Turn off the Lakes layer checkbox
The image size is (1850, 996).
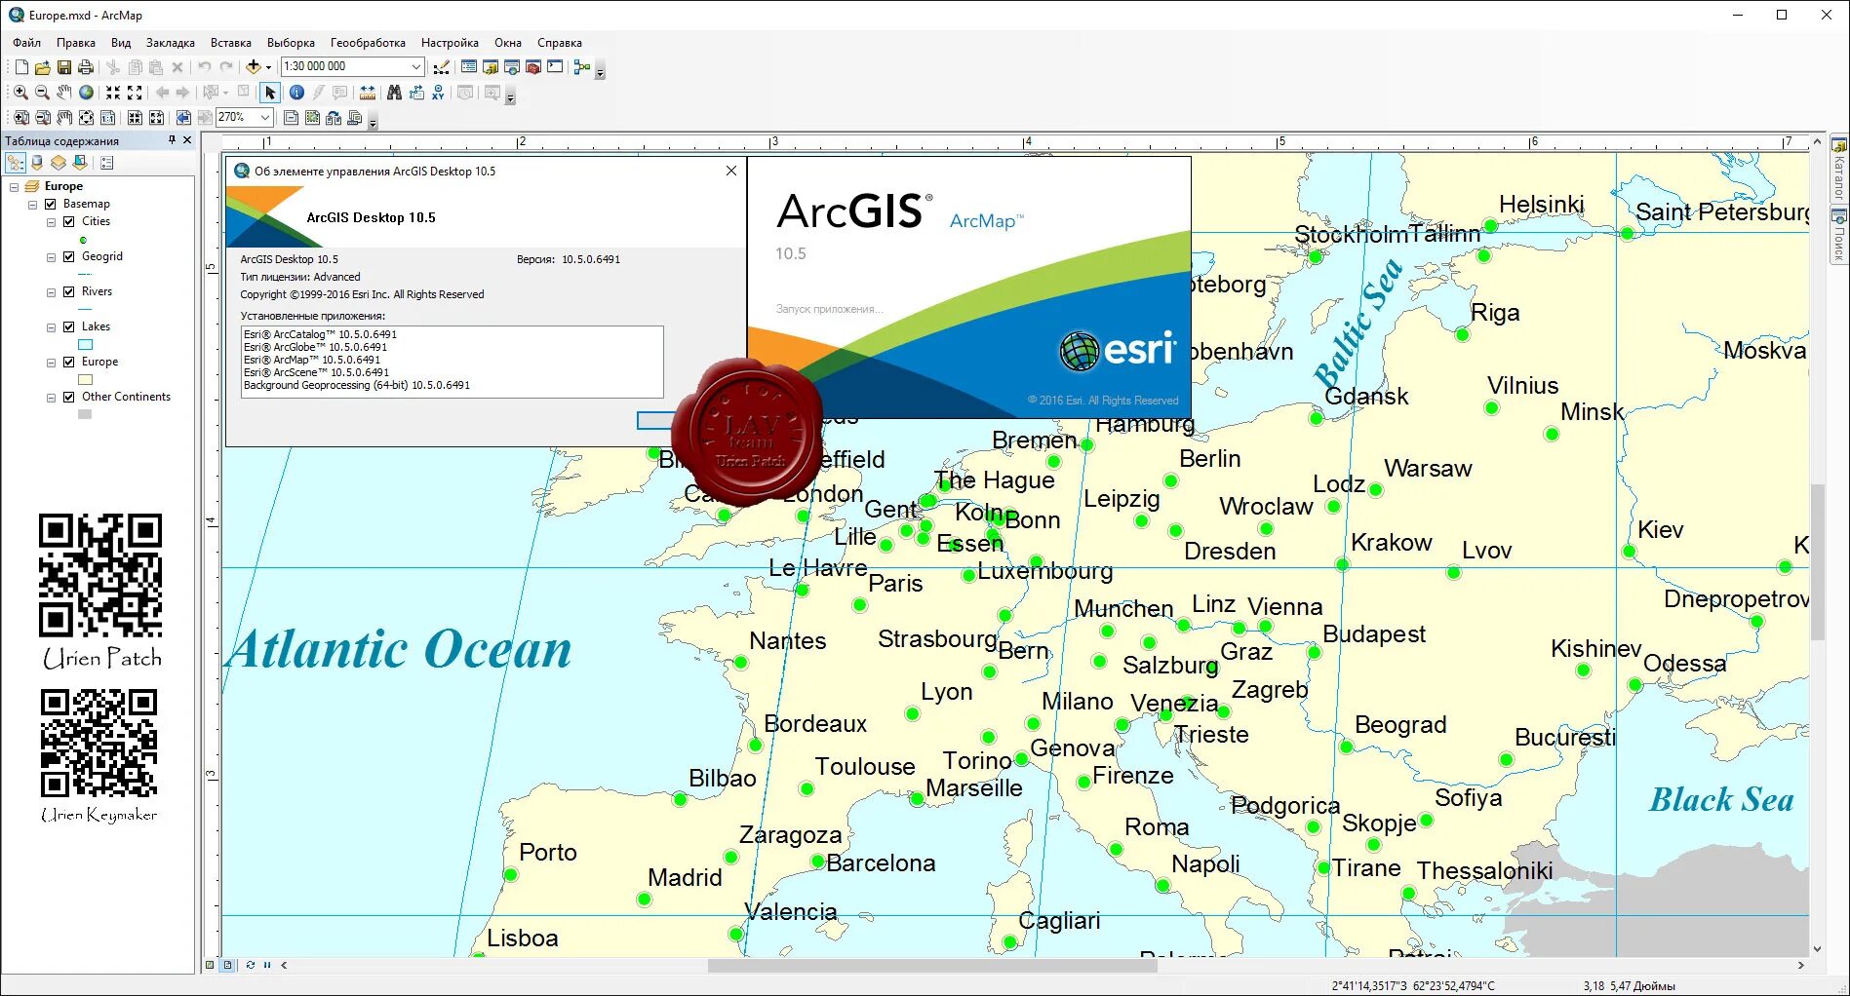(x=69, y=327)
